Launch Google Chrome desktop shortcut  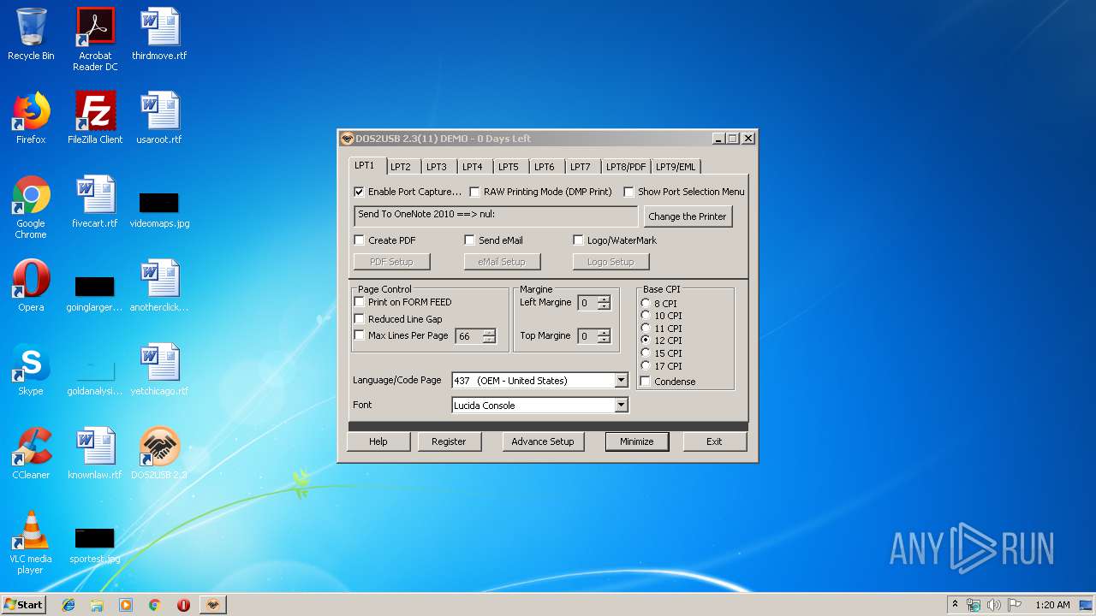click(x=31, y=207)
